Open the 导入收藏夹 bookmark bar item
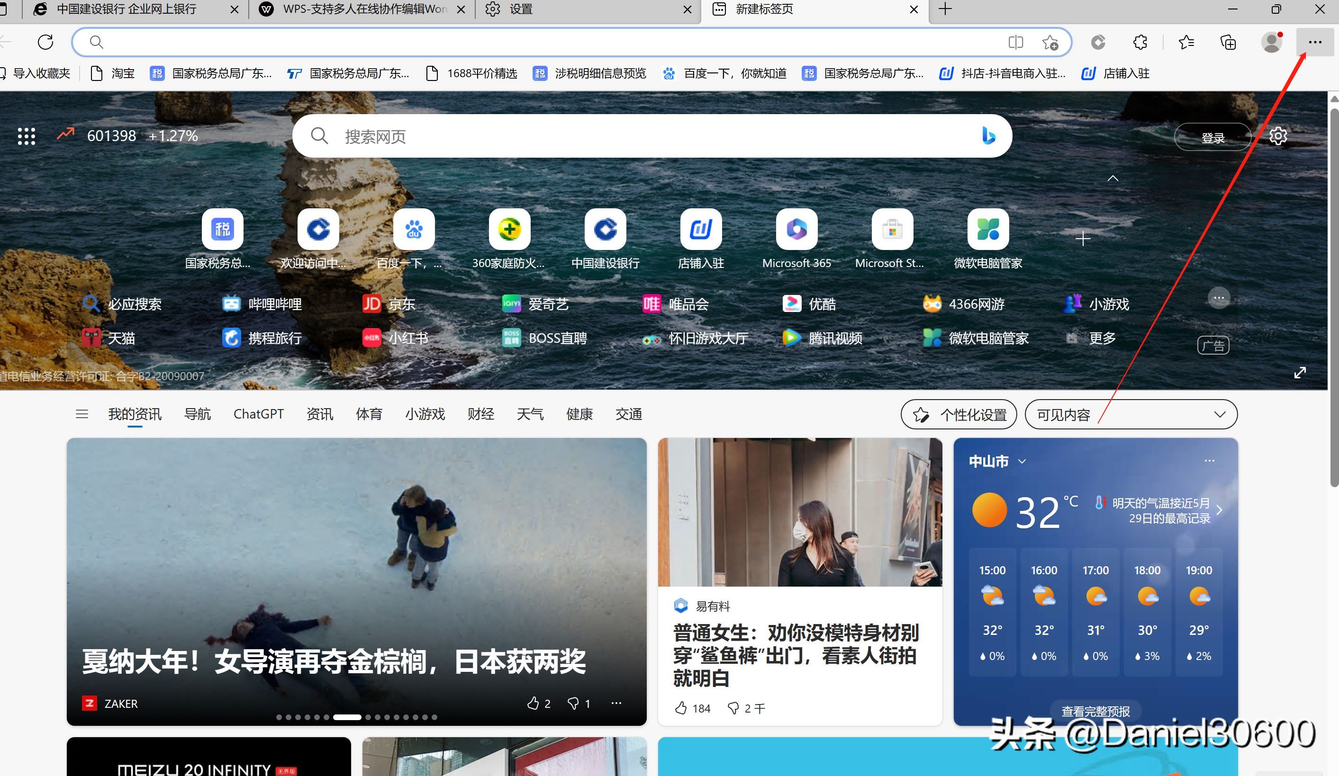 point(35,73)
